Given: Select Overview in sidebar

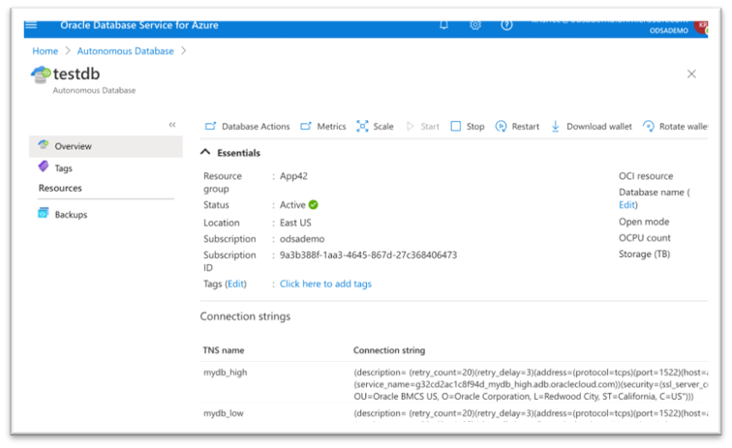Looking at the screenshot, I should coord(106,146).
